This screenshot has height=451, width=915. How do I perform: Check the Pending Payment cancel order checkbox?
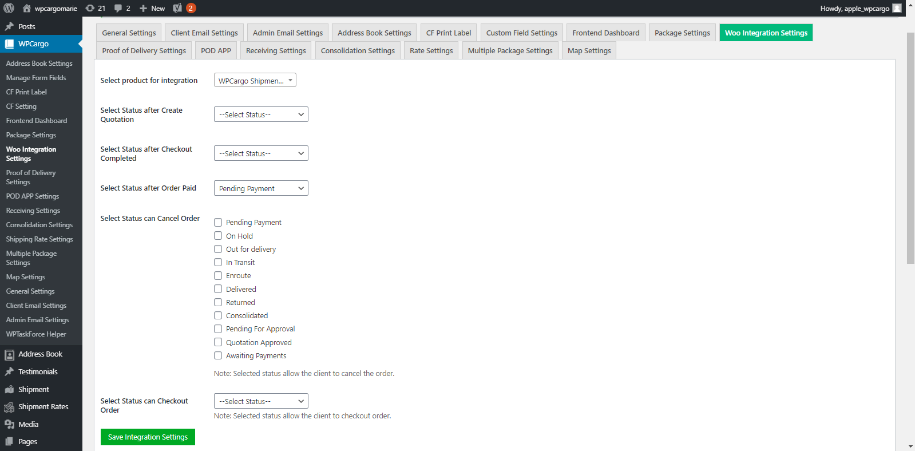[218, 222]
